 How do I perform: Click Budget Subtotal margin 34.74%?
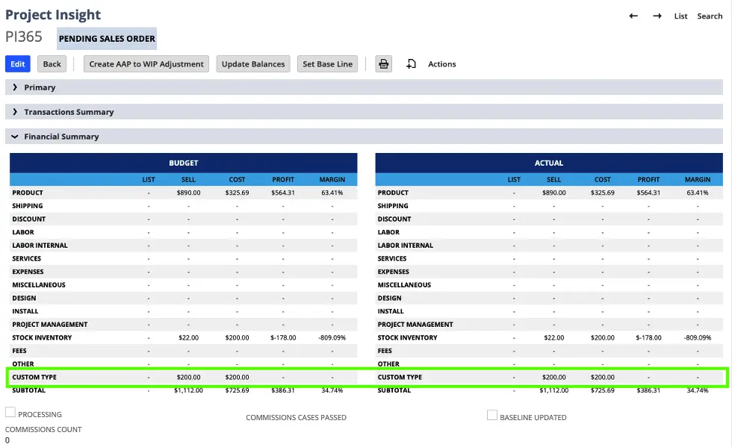[x=332, y=390]
